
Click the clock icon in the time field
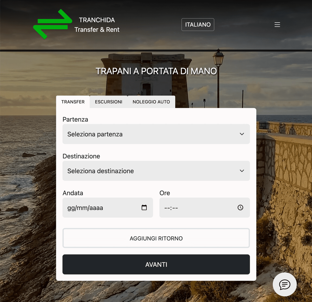240,207
